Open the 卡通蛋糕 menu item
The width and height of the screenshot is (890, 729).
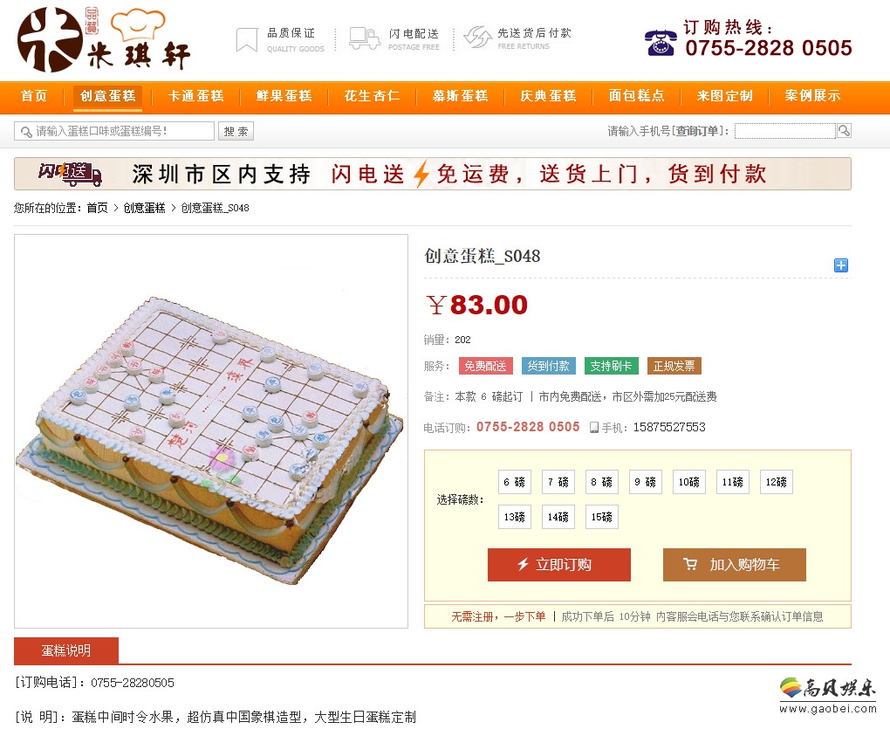(195, 96)
